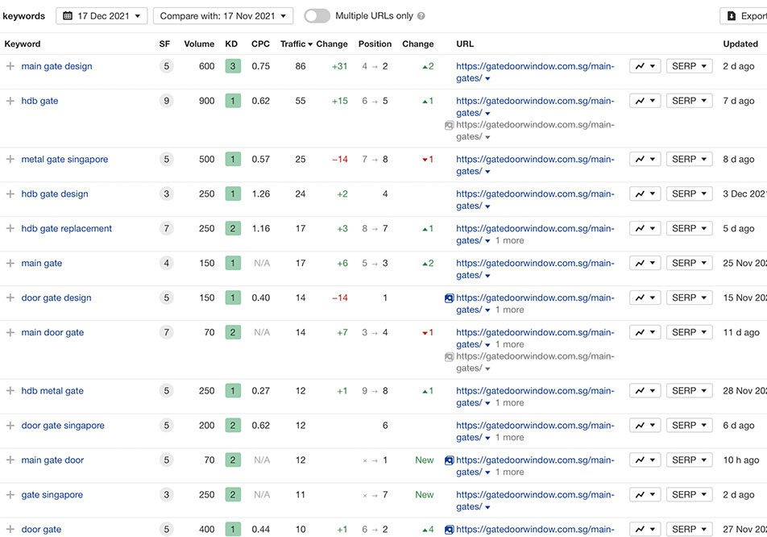
Task: Click the KD badge for main gate design
Action: [x=233, y=66]
